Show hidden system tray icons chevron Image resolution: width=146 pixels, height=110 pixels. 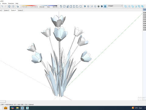point(145,108)
